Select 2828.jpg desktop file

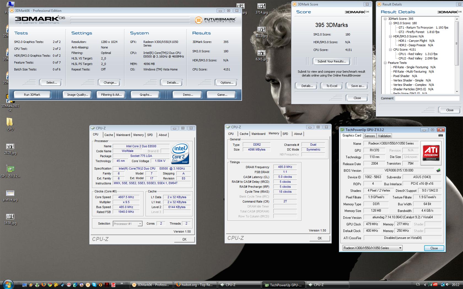click(x=10, y=149)
